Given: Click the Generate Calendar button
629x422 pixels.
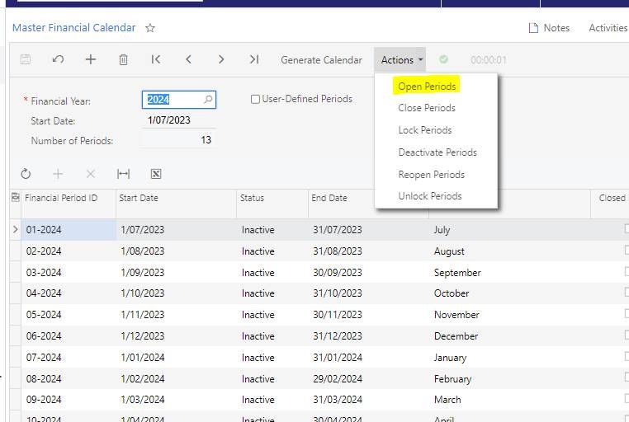Looking at the screenshot, I should coord(321,59).
